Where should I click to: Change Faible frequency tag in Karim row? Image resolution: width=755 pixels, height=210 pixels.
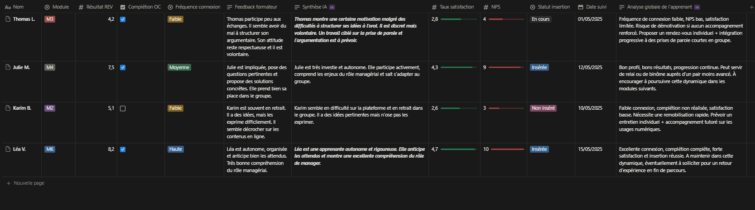175,108
